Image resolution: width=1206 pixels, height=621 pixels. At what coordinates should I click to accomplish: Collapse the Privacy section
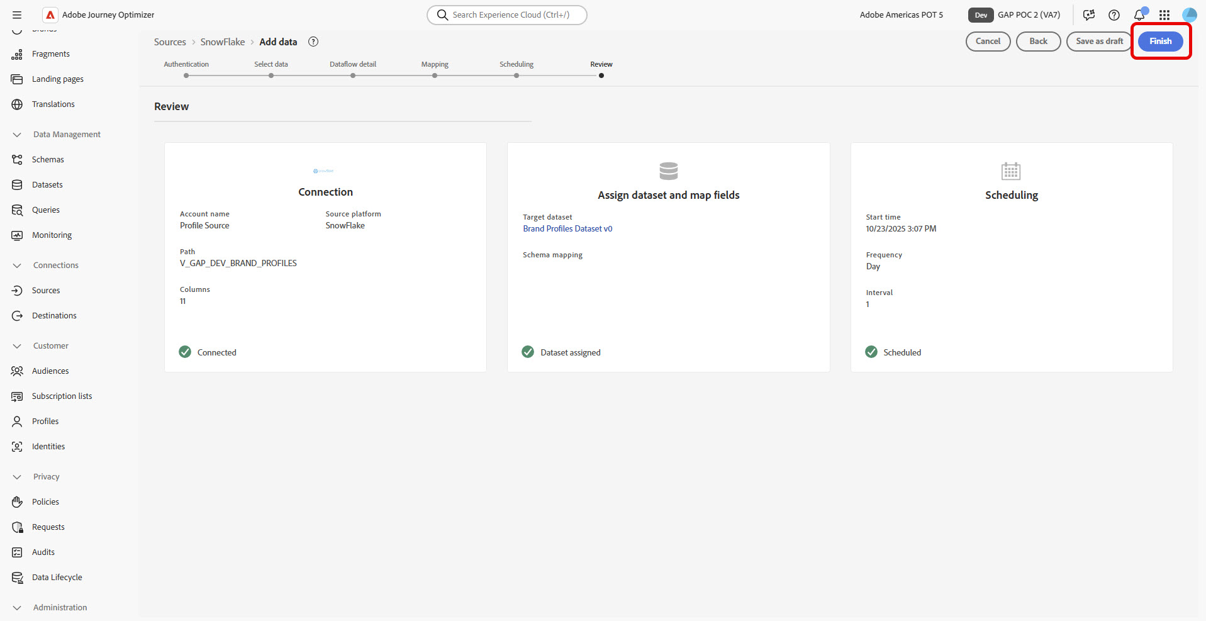(17, 477)
